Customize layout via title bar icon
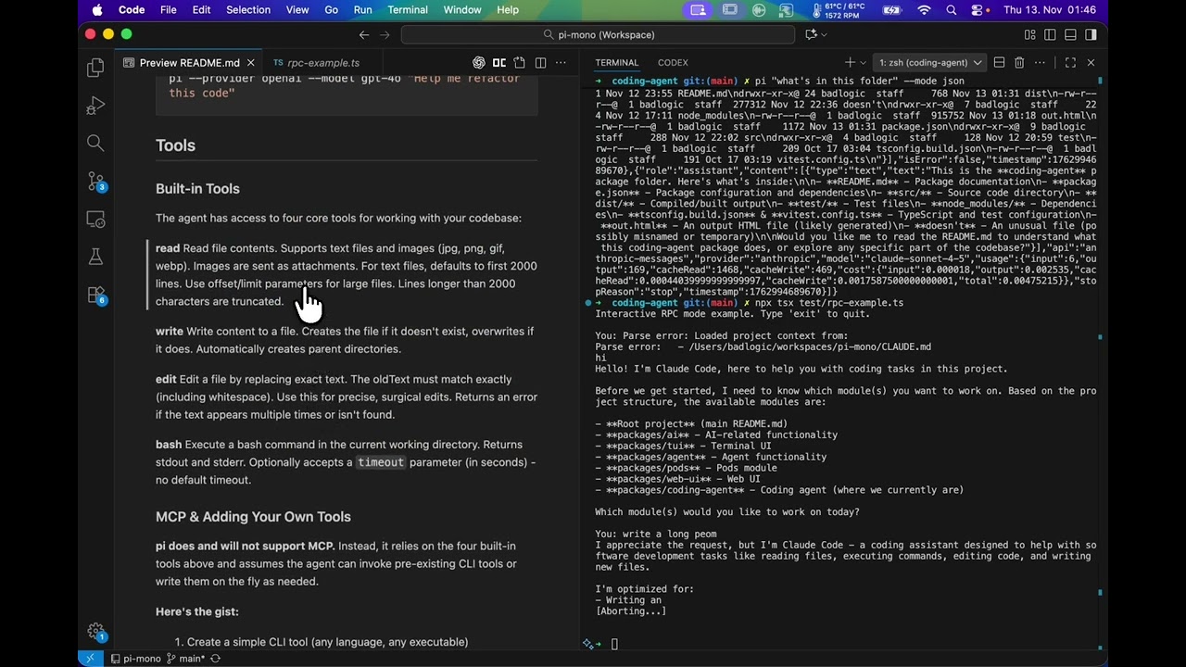Screen dimensions: 1186x667 pos(1030,34)
